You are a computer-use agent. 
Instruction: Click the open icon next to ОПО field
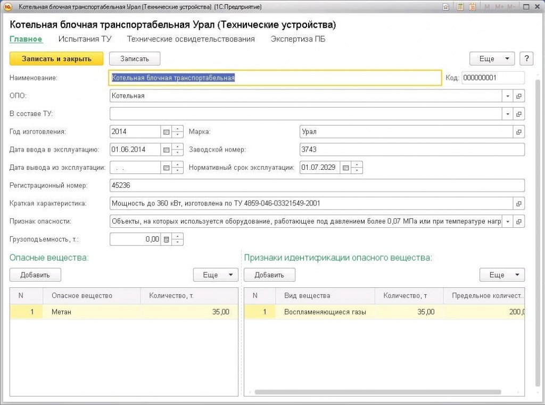coord(519,96)
